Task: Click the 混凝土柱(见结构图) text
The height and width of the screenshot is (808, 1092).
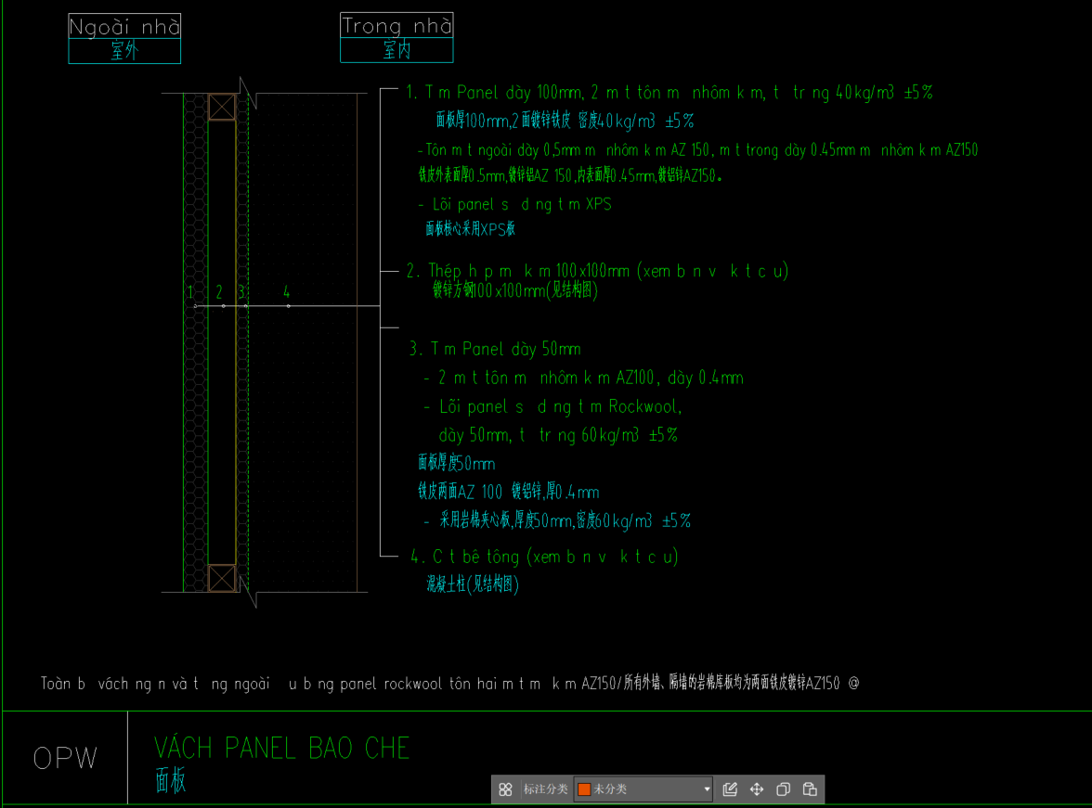Action: 472,584
